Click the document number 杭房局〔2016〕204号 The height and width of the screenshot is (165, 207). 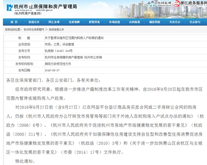pos(59,51)
